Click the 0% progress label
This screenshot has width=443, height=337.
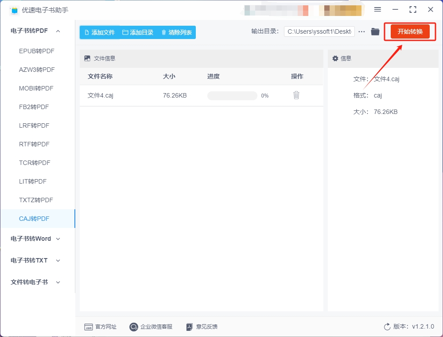point(265,96)
